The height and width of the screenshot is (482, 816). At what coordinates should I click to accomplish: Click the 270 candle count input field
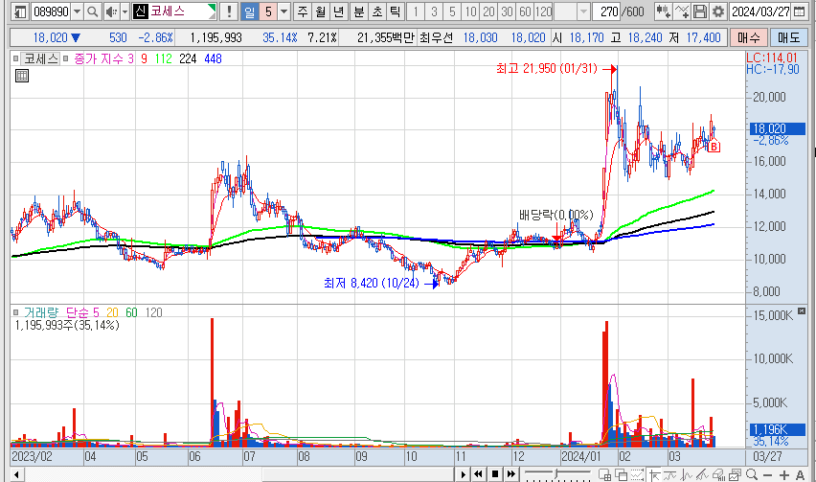pyautogui.click(x=608, y=11)
